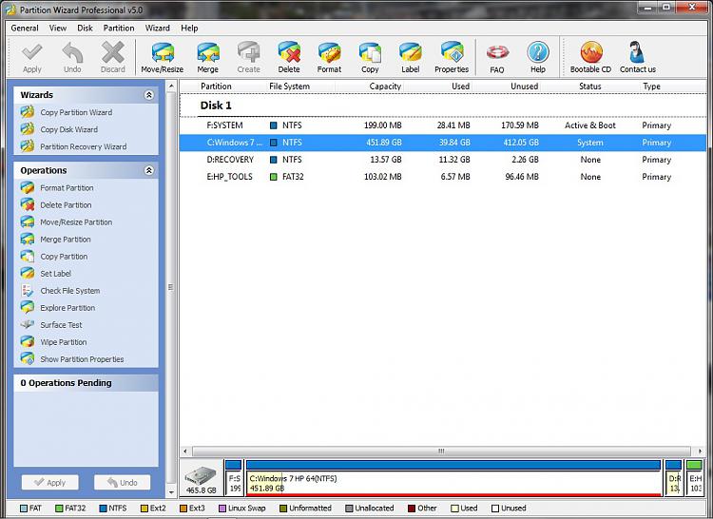Choose Copy Partition in Operations panel
This screenshot has width=713, height=519.
[64, 257]
